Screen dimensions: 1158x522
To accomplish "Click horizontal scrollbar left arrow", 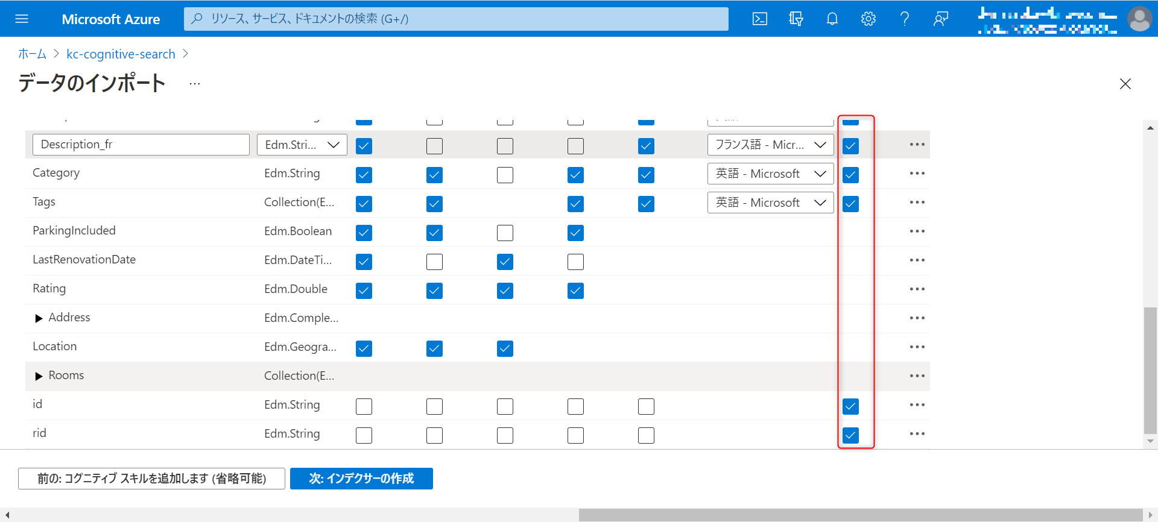I will [7, 515].
